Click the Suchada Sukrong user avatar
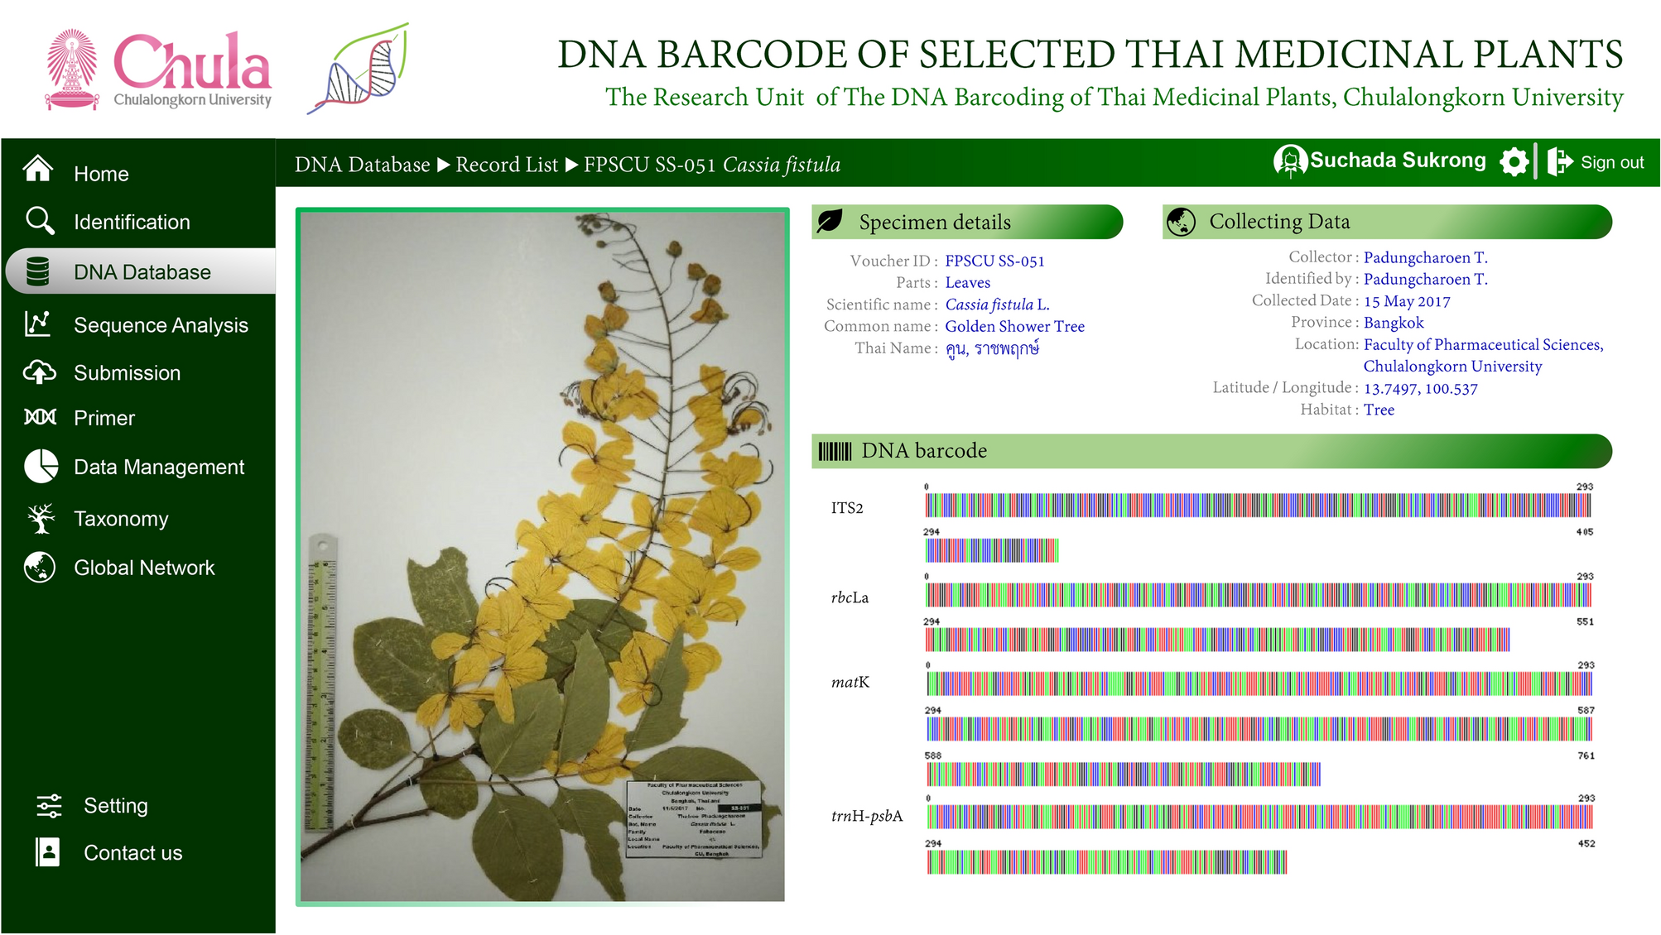The width and height of the screenshot is (1661, 935). [1289, 161]
